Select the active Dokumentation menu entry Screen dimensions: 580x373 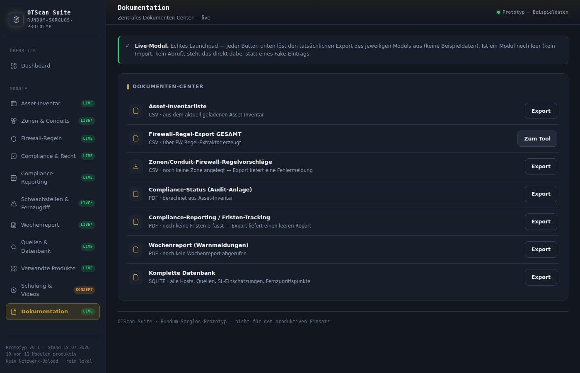click(53, 312)
